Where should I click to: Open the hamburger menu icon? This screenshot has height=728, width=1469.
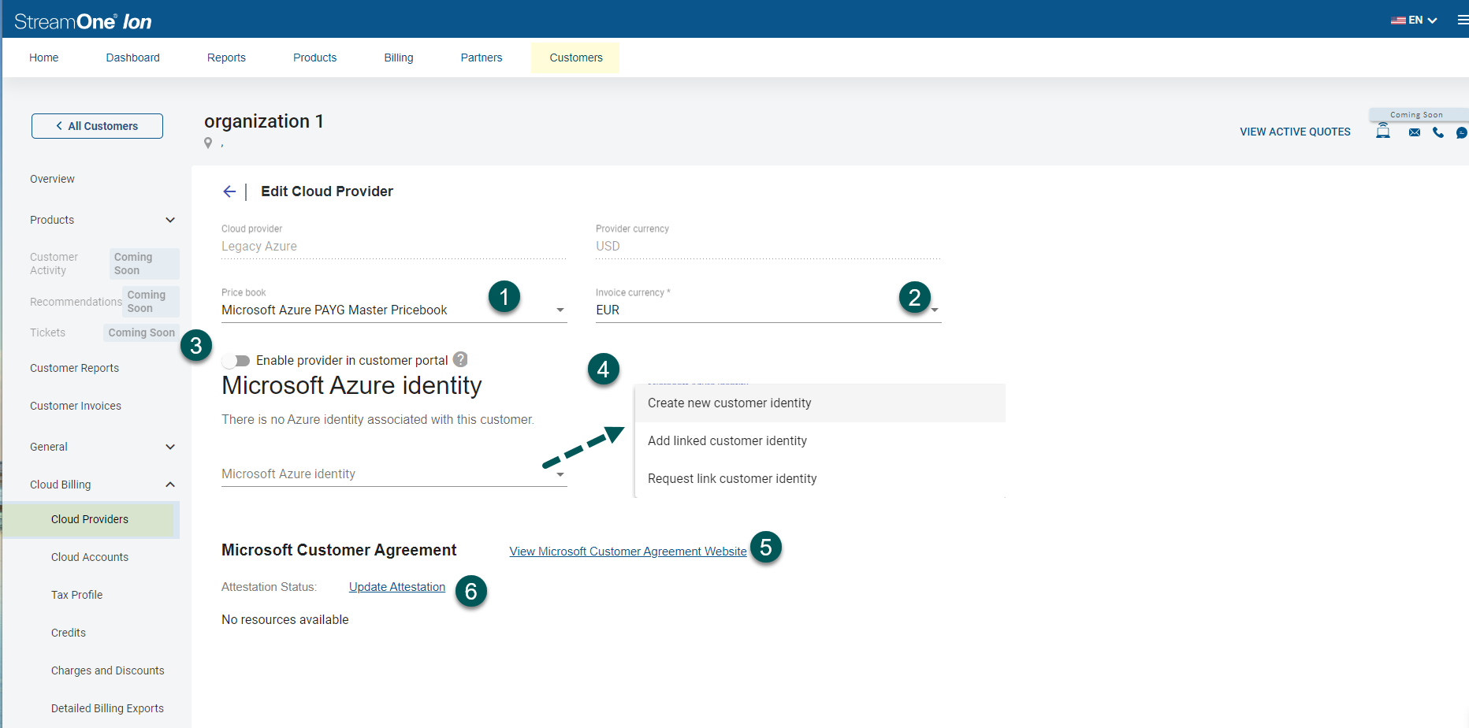[x=1463, y=20]
